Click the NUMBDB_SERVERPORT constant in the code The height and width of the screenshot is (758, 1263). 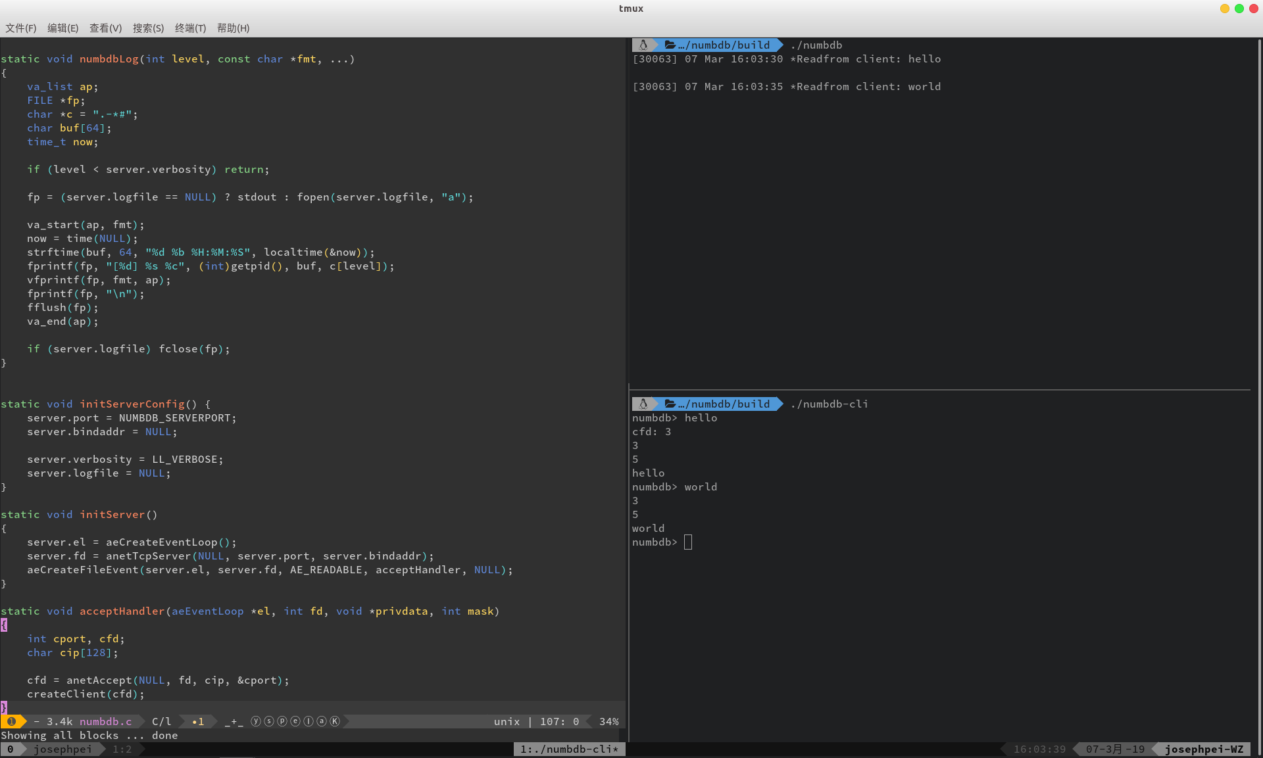pyautogui.click(x=175, y=418)
